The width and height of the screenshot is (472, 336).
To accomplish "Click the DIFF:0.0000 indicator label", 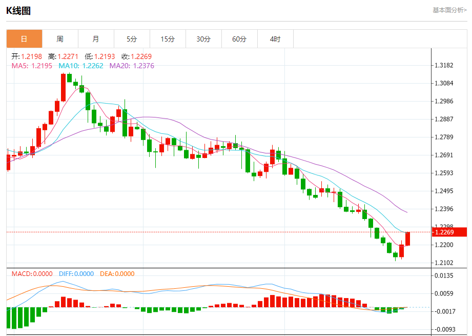I will (76, 273).
